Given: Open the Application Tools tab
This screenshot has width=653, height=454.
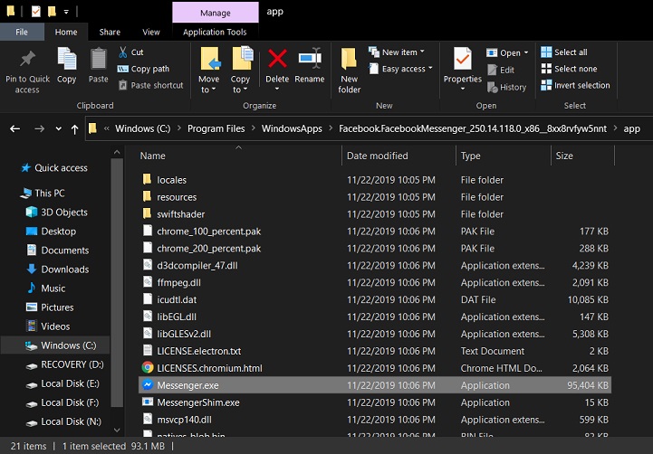Looking at the screenshot, I should pyautogui.click(x=215, y=32).
